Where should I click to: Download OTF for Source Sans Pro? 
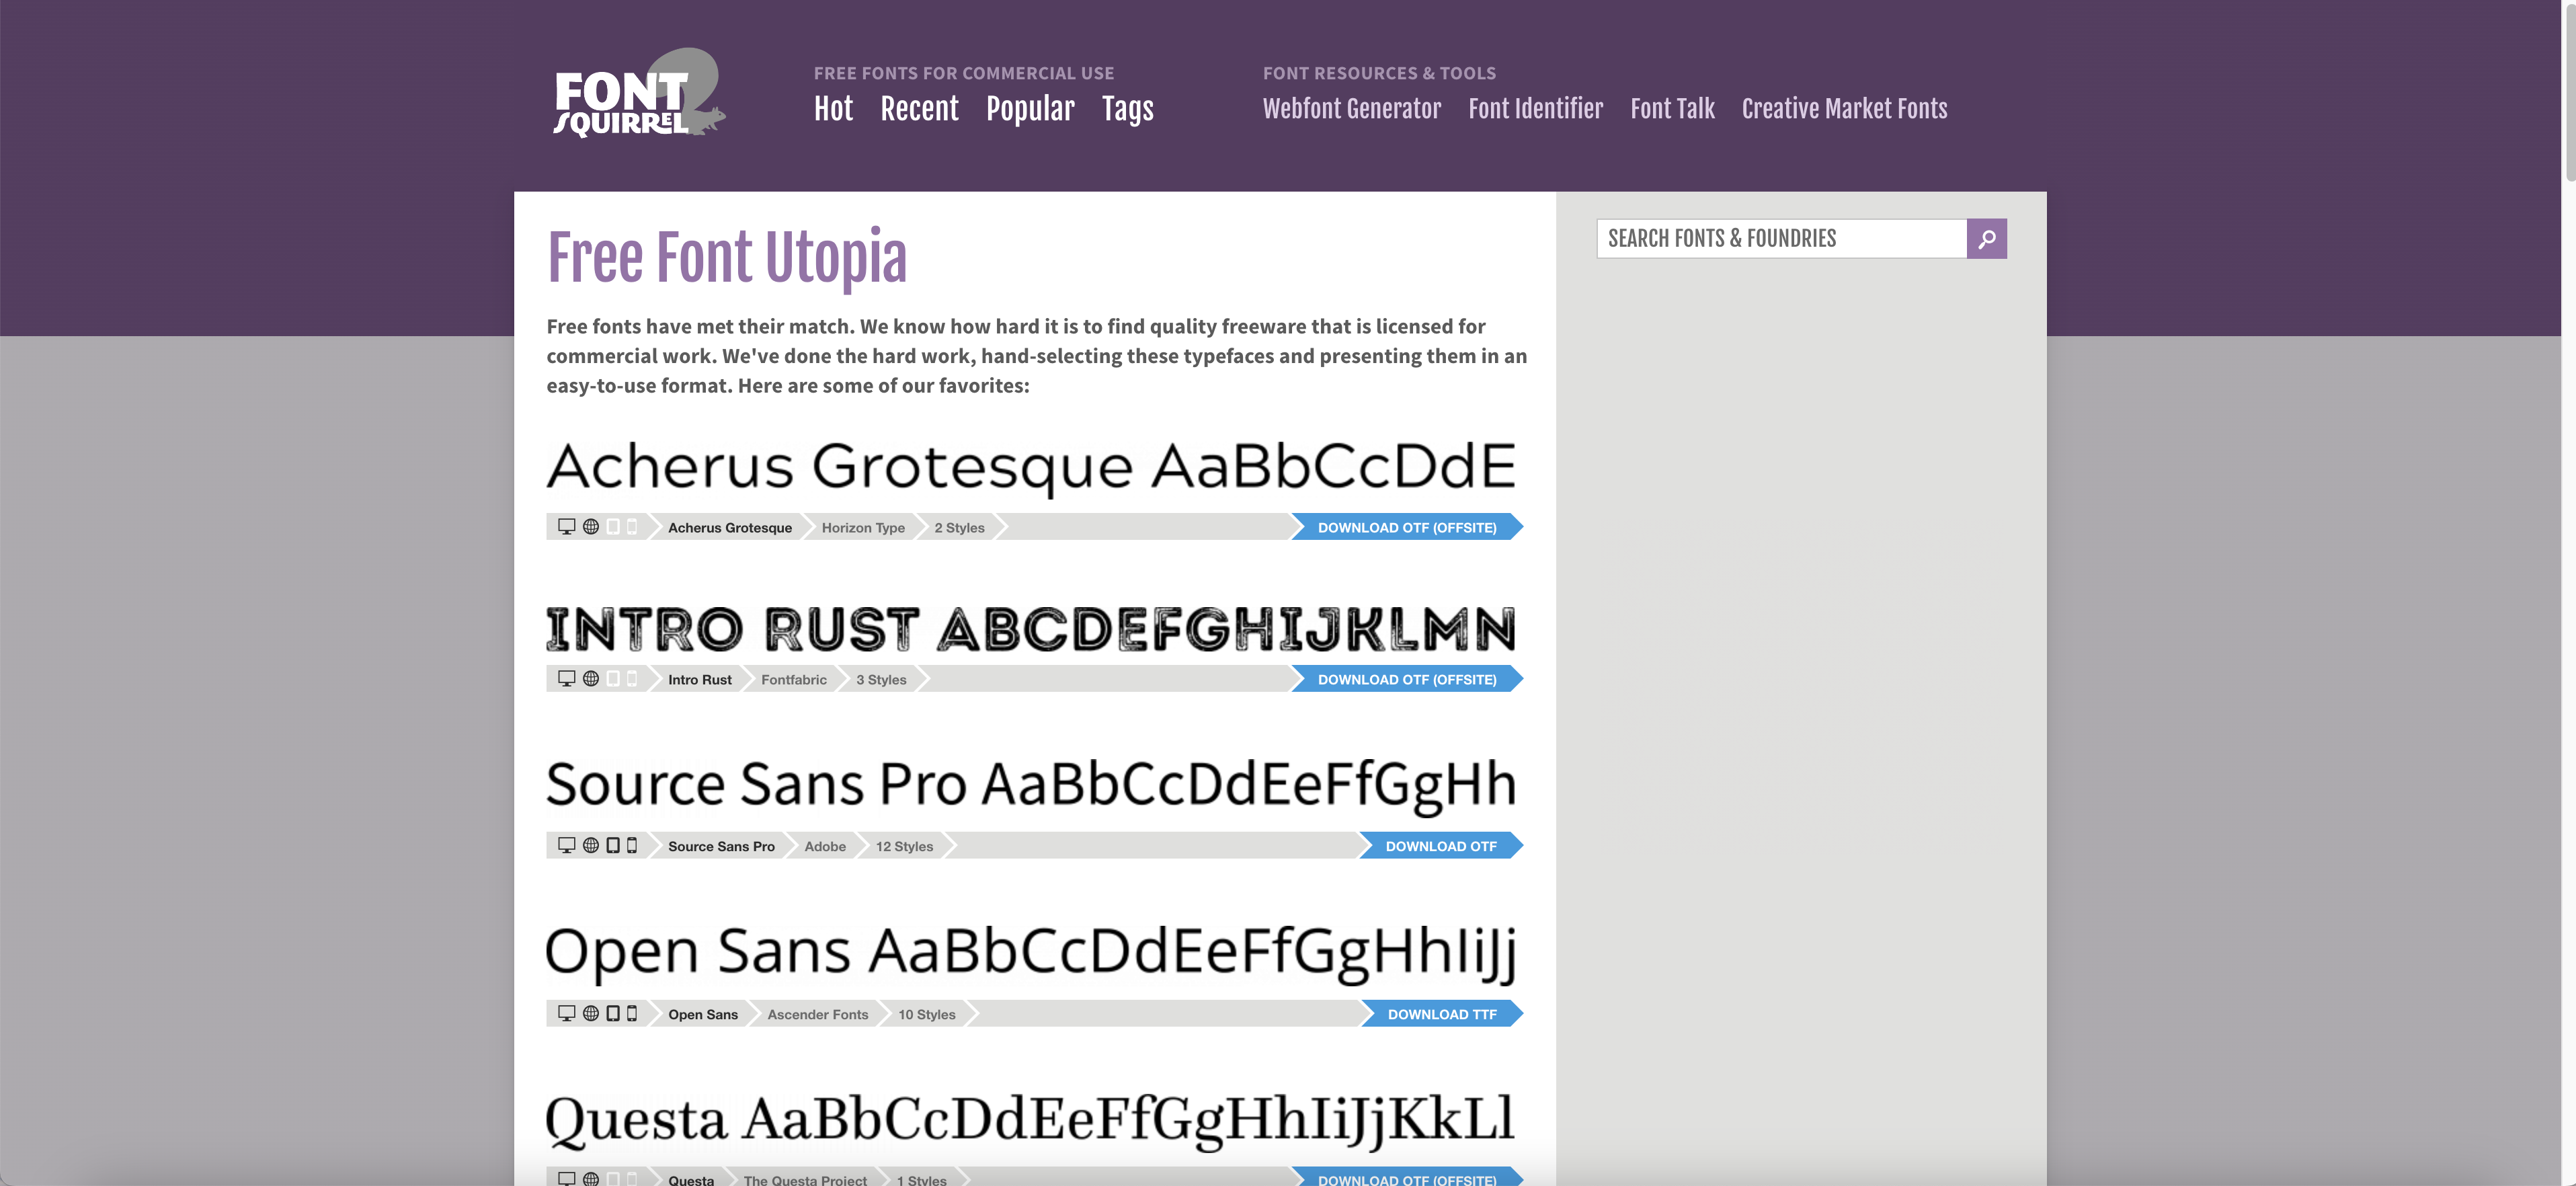click(x=1441, y=846)
